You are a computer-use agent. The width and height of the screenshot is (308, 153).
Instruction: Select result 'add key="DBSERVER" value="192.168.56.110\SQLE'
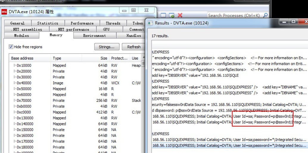(229, 75)
